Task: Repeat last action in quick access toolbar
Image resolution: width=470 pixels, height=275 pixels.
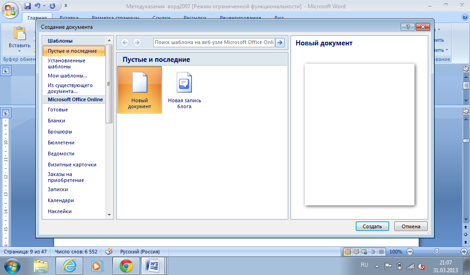Action: (52, 5)
